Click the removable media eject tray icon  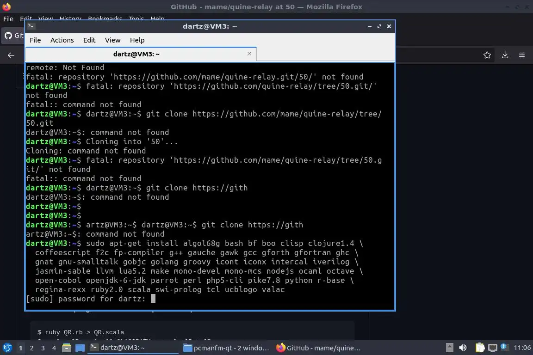point(449,348)
